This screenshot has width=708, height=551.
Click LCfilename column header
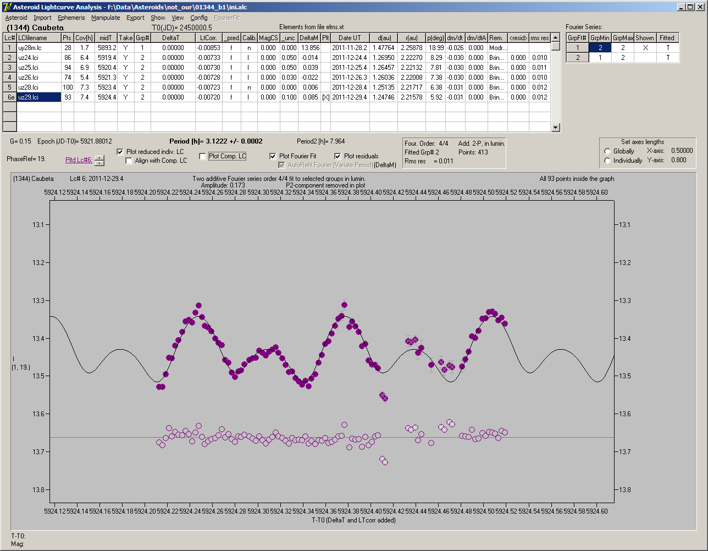coord(38,38)
